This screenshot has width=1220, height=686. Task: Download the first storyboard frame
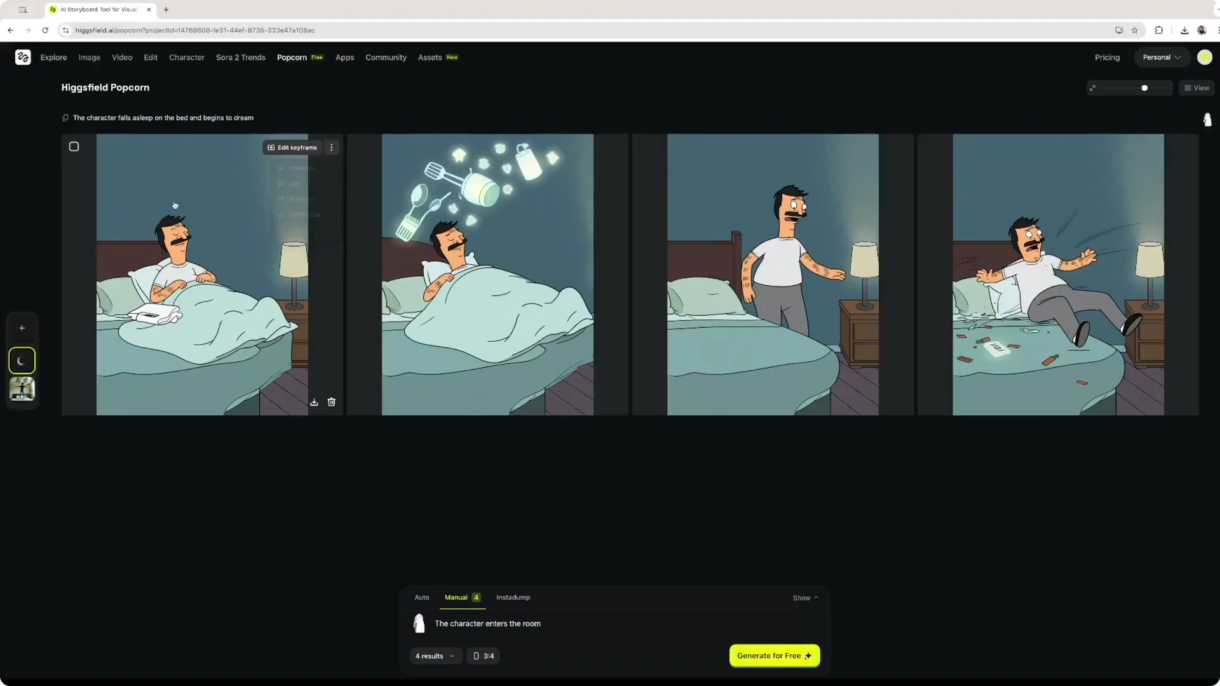314,402
